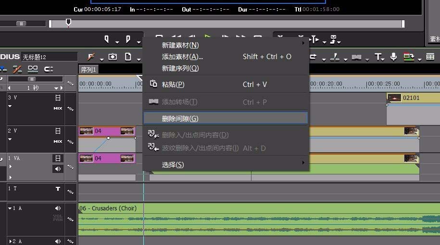The image size is (440, 245).
Task: Toggle sync-lock on the 3 V track
Action: pyautogui.click(x=70, y=109)
